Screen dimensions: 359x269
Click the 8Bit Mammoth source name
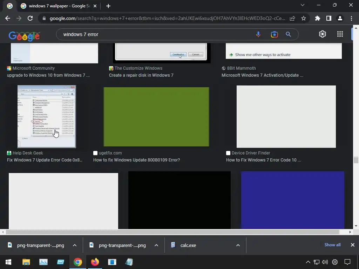[241, 68]
